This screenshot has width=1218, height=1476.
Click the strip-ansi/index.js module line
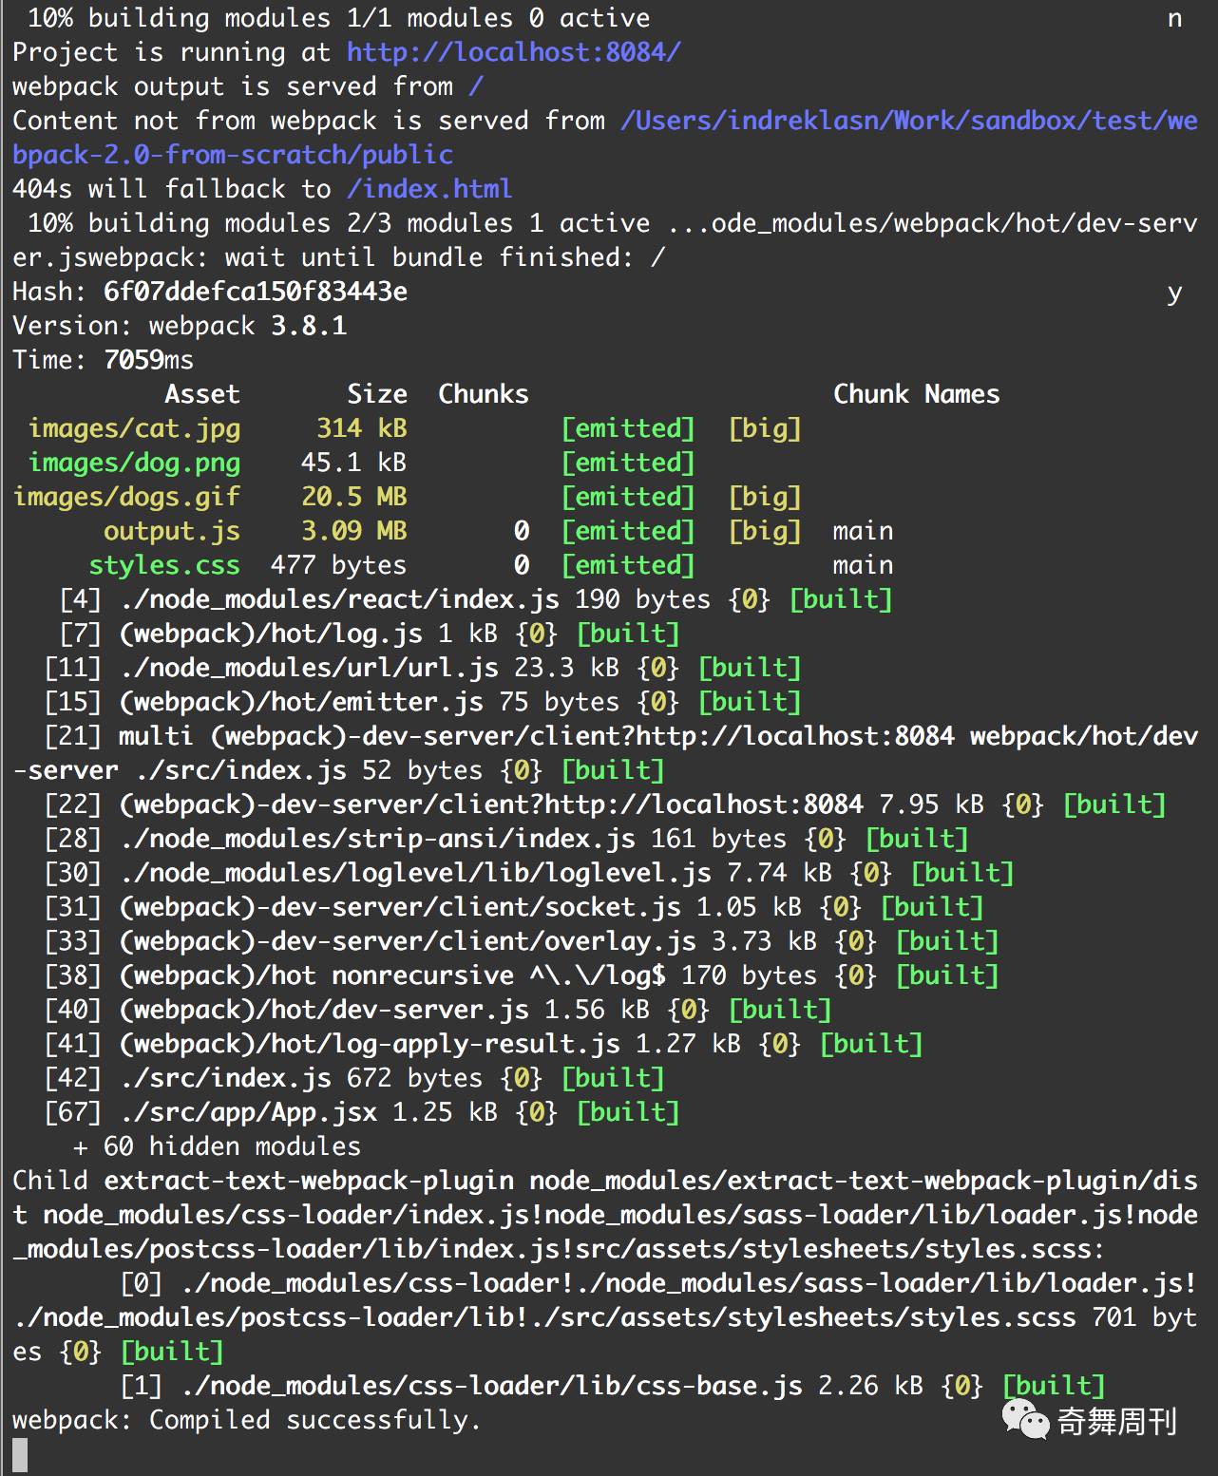point(506,839)
